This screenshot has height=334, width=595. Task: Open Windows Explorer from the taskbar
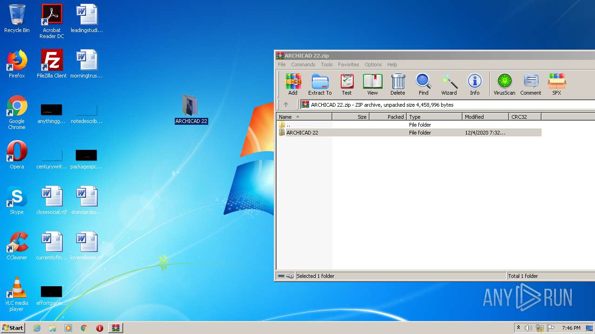tap(53, 328)
